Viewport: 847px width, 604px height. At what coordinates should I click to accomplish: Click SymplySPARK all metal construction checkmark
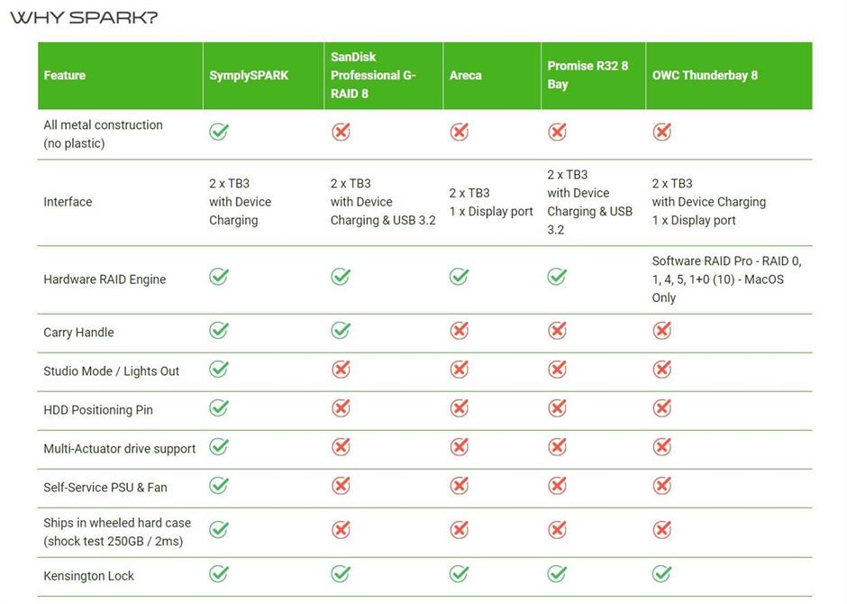[x=219, y=132]
